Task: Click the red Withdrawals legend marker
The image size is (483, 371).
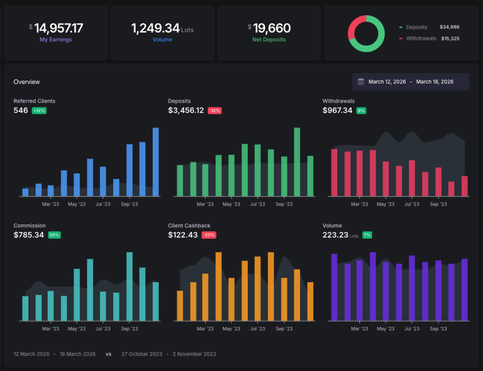Action: (x=401, y=39)
